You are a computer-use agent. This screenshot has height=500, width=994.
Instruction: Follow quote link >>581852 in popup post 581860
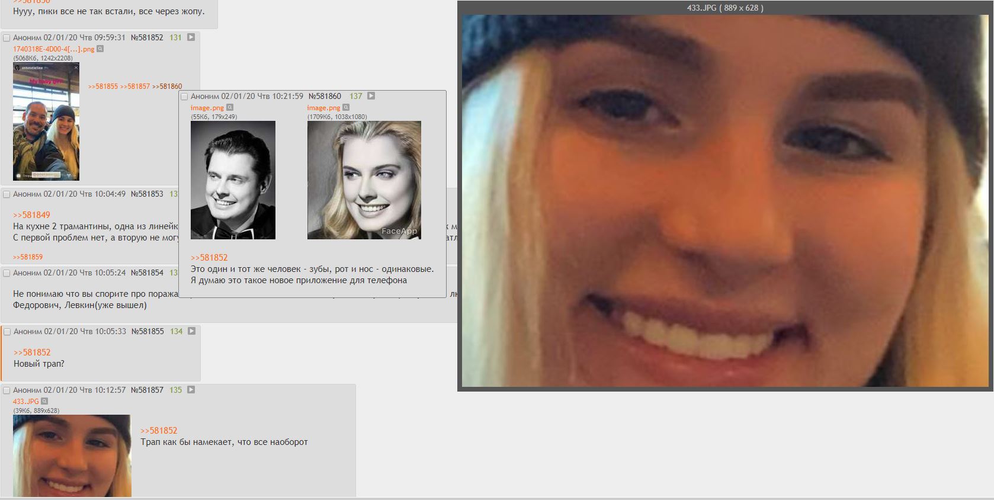(209, 258)
